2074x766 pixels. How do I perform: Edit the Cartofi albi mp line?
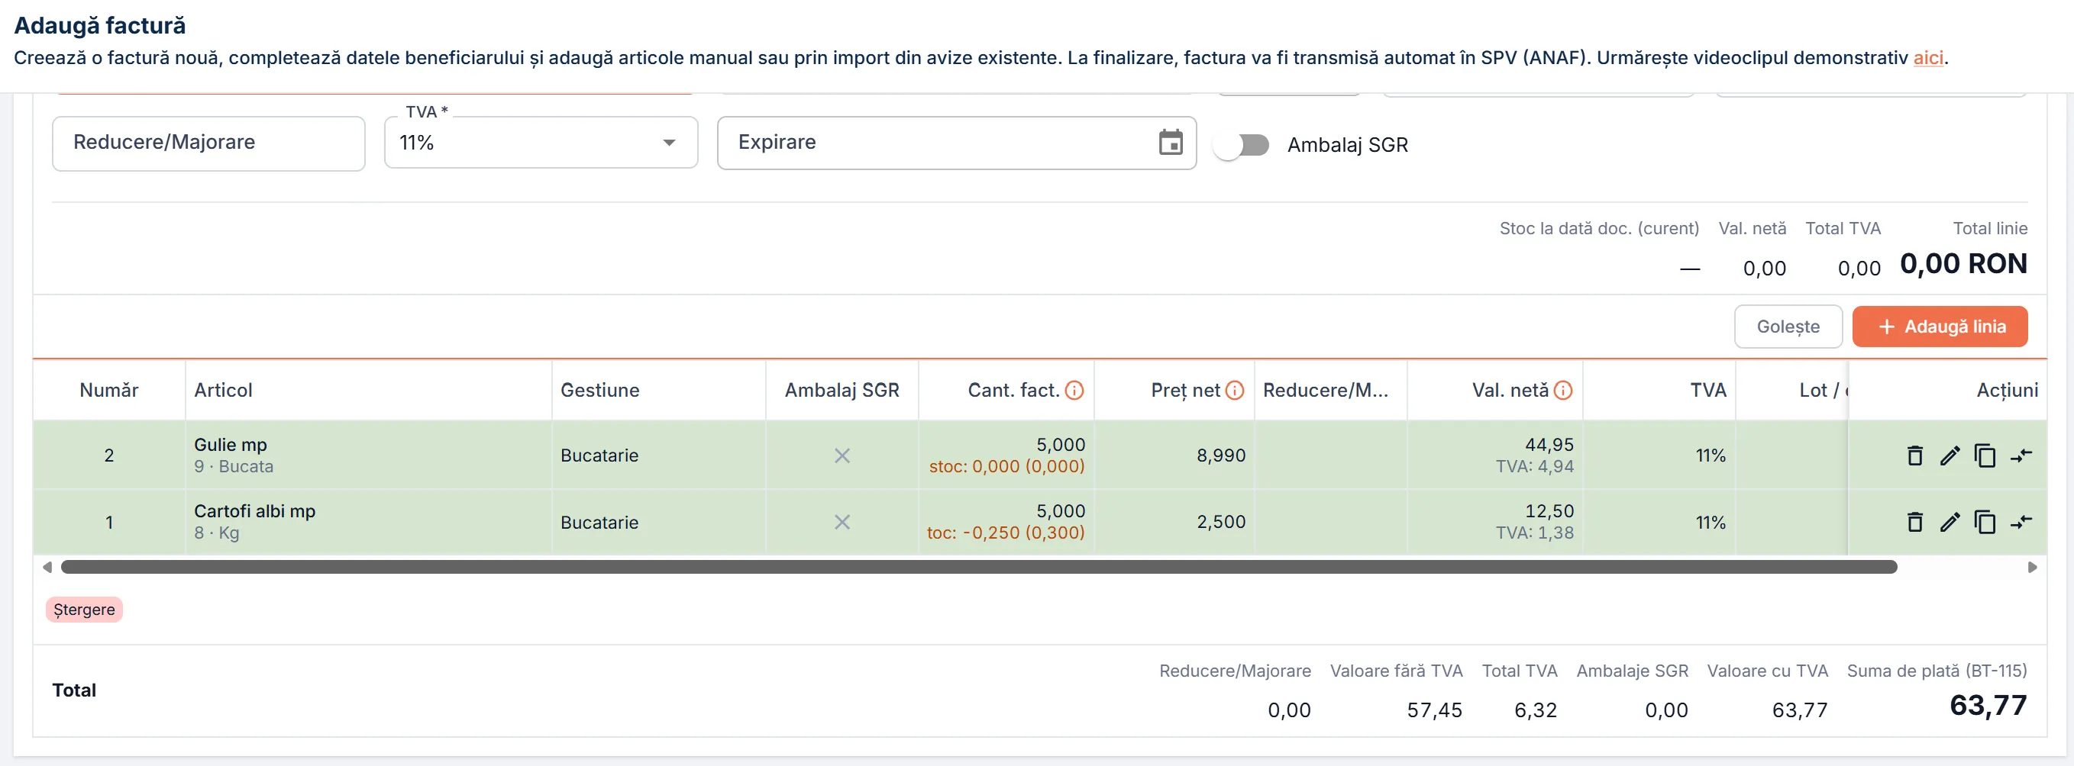coord(1950,522)
